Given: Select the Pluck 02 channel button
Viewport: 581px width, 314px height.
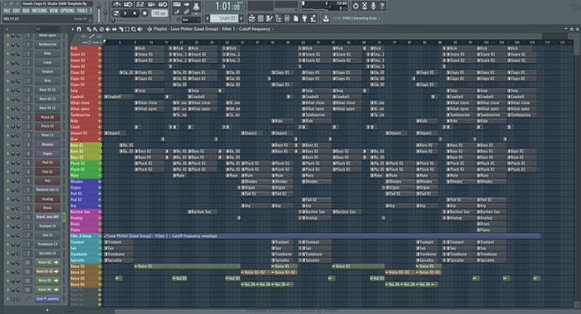Looking at the screenshot, I should [48, 126].
